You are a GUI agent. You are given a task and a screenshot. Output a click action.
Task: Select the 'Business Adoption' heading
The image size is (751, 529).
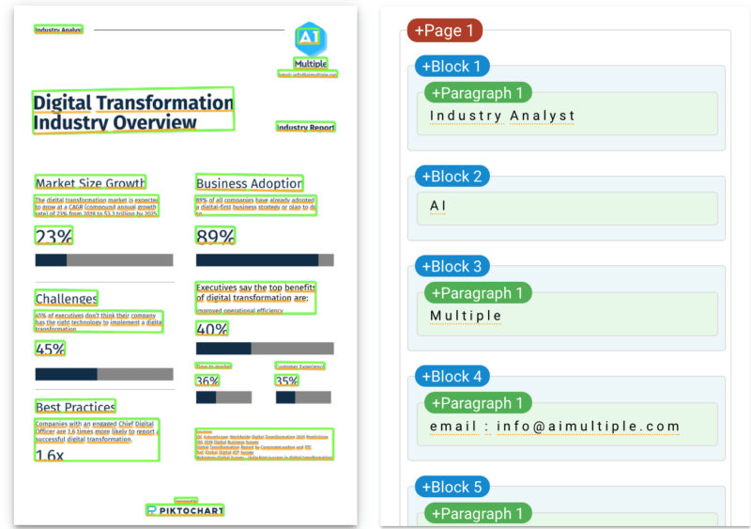[250, 182]
